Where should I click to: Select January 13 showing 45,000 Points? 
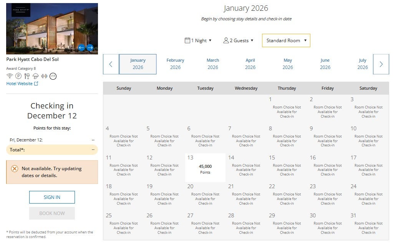point(205,167)
